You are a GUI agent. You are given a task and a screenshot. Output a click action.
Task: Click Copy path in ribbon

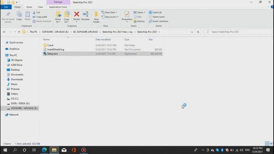[x=40, y=17]
